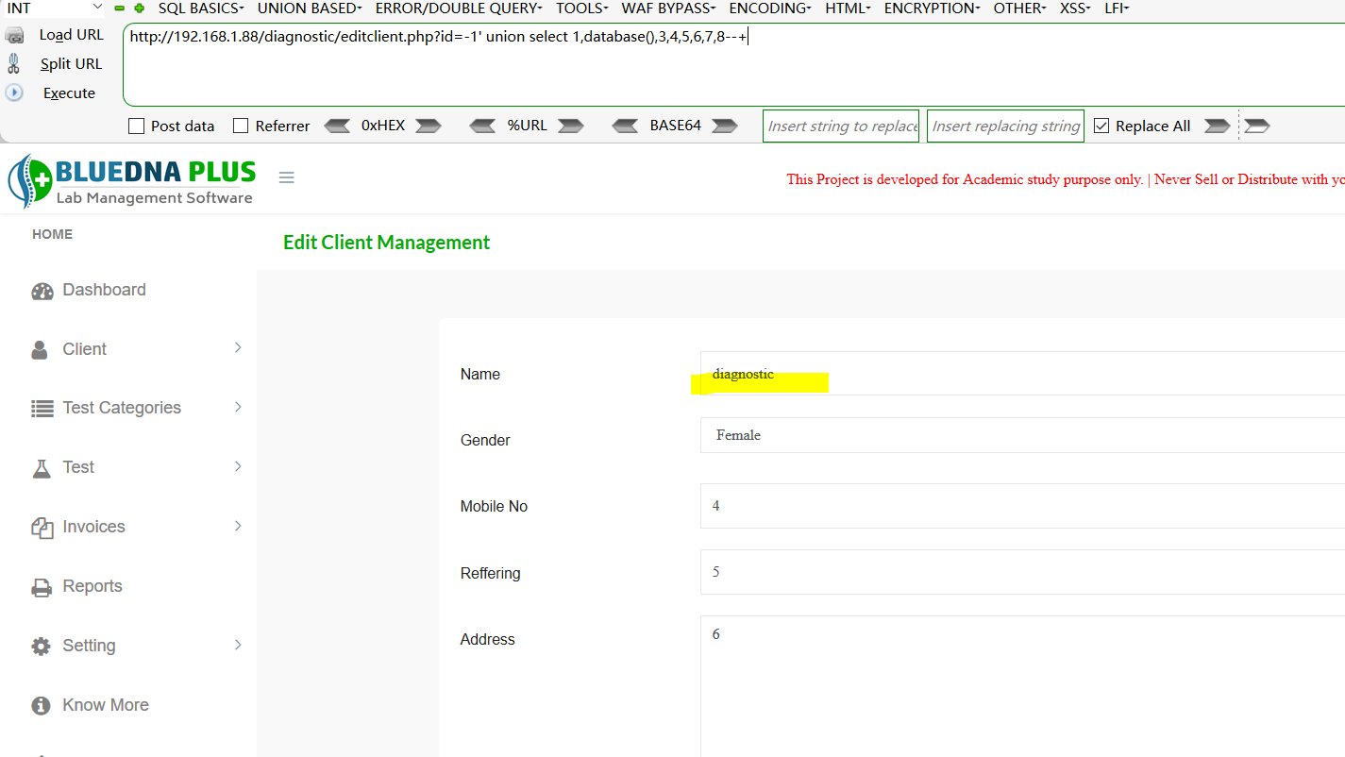Open the ERROR/DOUBLE QUERY menu

(x=459, y=8)
